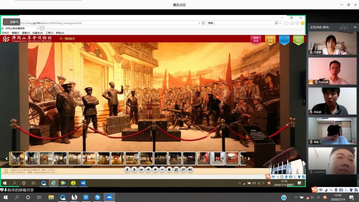The height and width of the screenshot is (202, 359).
Task: Toggle fullscreen mode in the panorama toolbar
Action: click(183, 170)
